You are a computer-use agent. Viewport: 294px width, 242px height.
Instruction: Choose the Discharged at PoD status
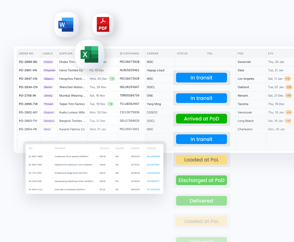[202, 180]
